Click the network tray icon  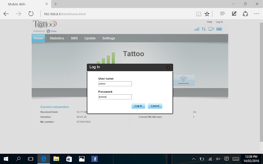[x=210, y=159]
